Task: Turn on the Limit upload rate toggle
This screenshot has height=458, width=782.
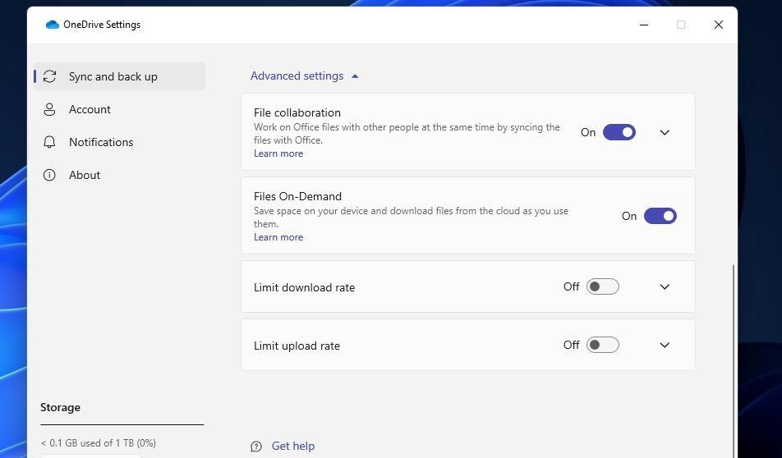Action: (602, 345)
